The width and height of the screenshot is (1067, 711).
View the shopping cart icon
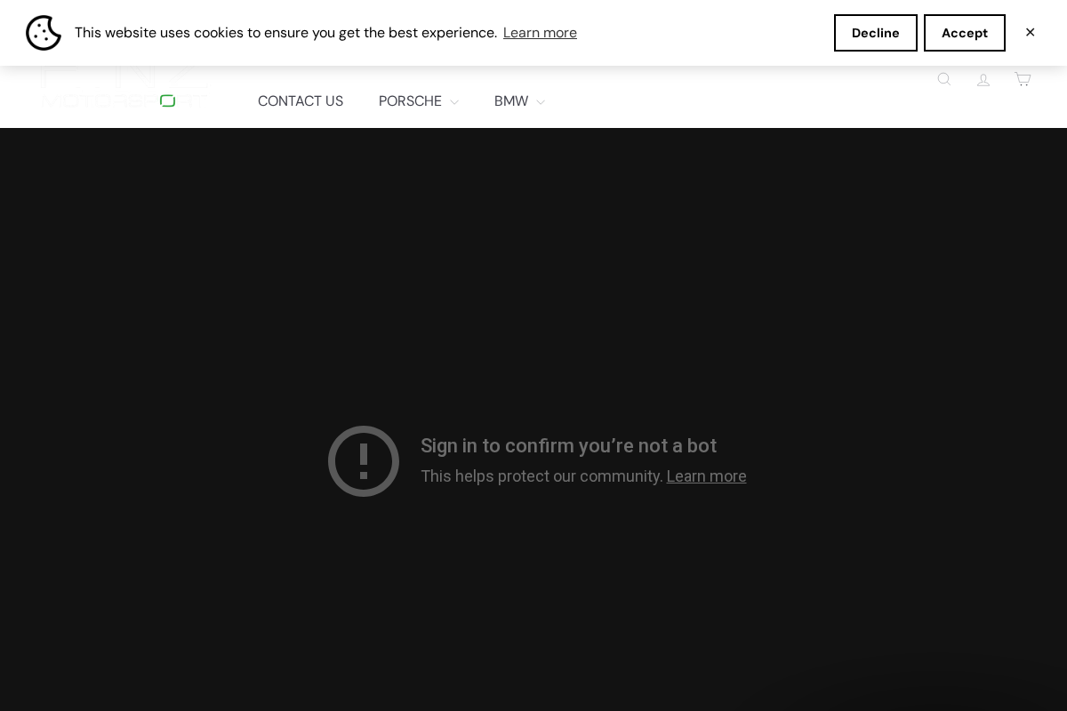click(1023, 79)
